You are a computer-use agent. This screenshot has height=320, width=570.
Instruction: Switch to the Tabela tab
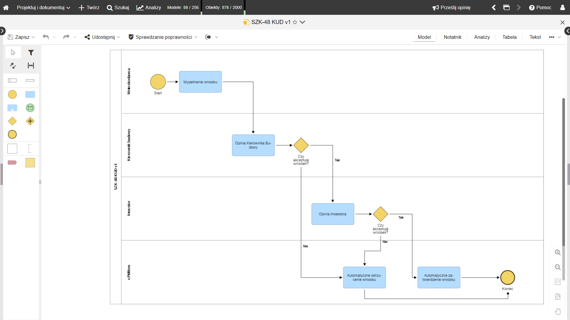click(x=509, y=37)
